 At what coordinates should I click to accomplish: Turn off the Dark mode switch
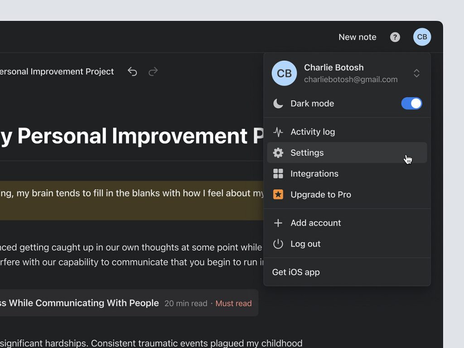coord(411,103)
